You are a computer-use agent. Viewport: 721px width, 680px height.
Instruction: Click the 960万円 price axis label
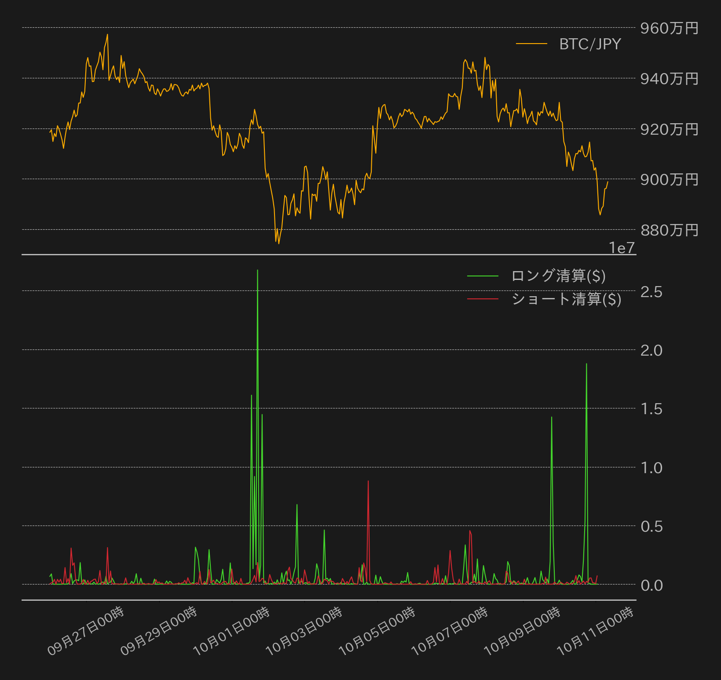coord(669,28)
